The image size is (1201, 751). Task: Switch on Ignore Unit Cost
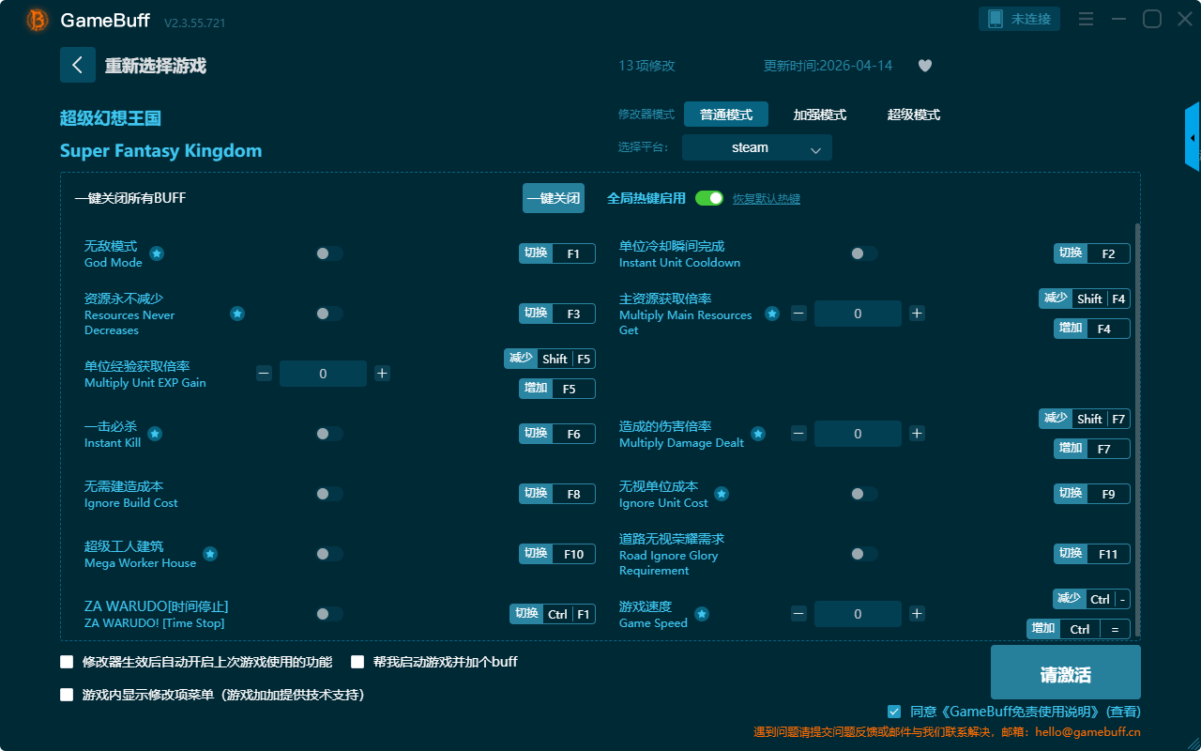pyautogui.click(x=864, y=494)
